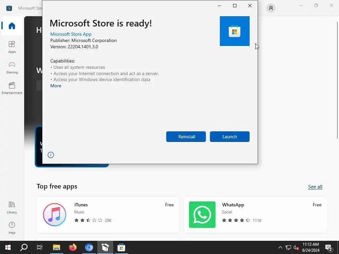The image size is (339, 254).
Task: Open Help in the Store sidebar
Action: click(x=12, y=228)
